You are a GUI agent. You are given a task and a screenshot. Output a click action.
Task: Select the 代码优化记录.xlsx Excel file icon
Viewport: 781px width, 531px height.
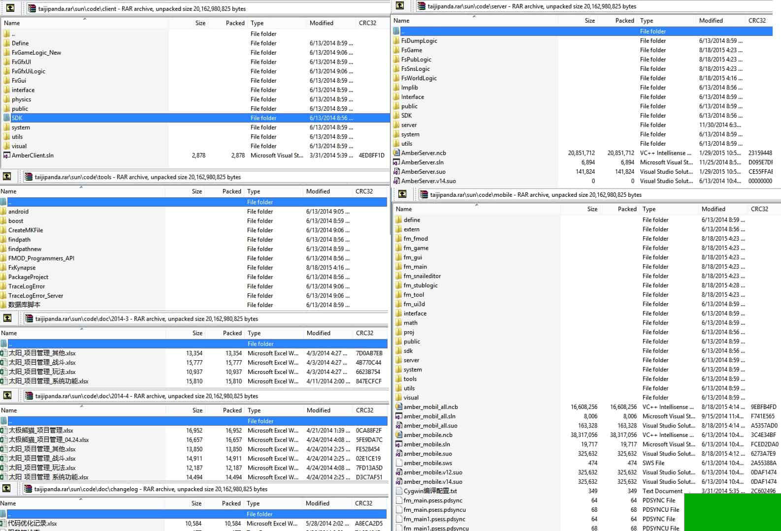point(3,524)
